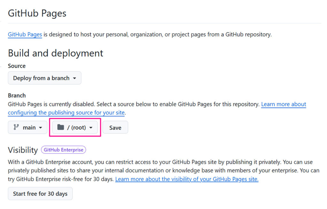The height and width of the screenshot is (209, 327).
Task: Choose the / (root) folder text label
Action: coord(76,127)
